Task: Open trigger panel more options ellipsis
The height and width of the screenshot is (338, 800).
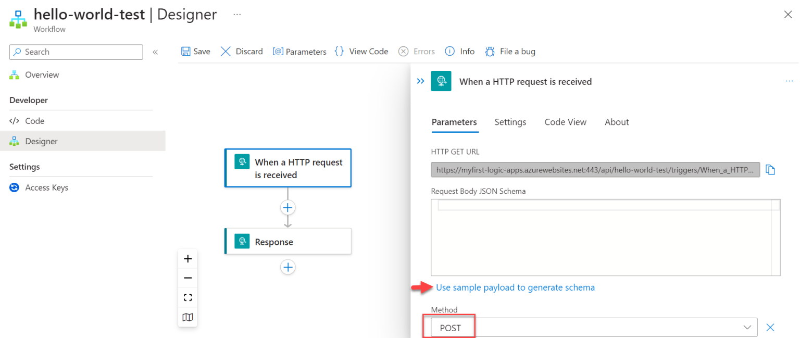Action: pos(789,81)
